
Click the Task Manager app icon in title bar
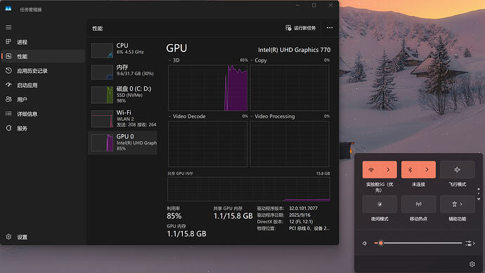pyautogui.click(x=8, y=9)
